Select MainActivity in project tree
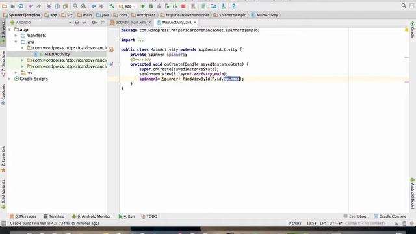Viewport: 416px width, 234px height. [x=57, y=54]
